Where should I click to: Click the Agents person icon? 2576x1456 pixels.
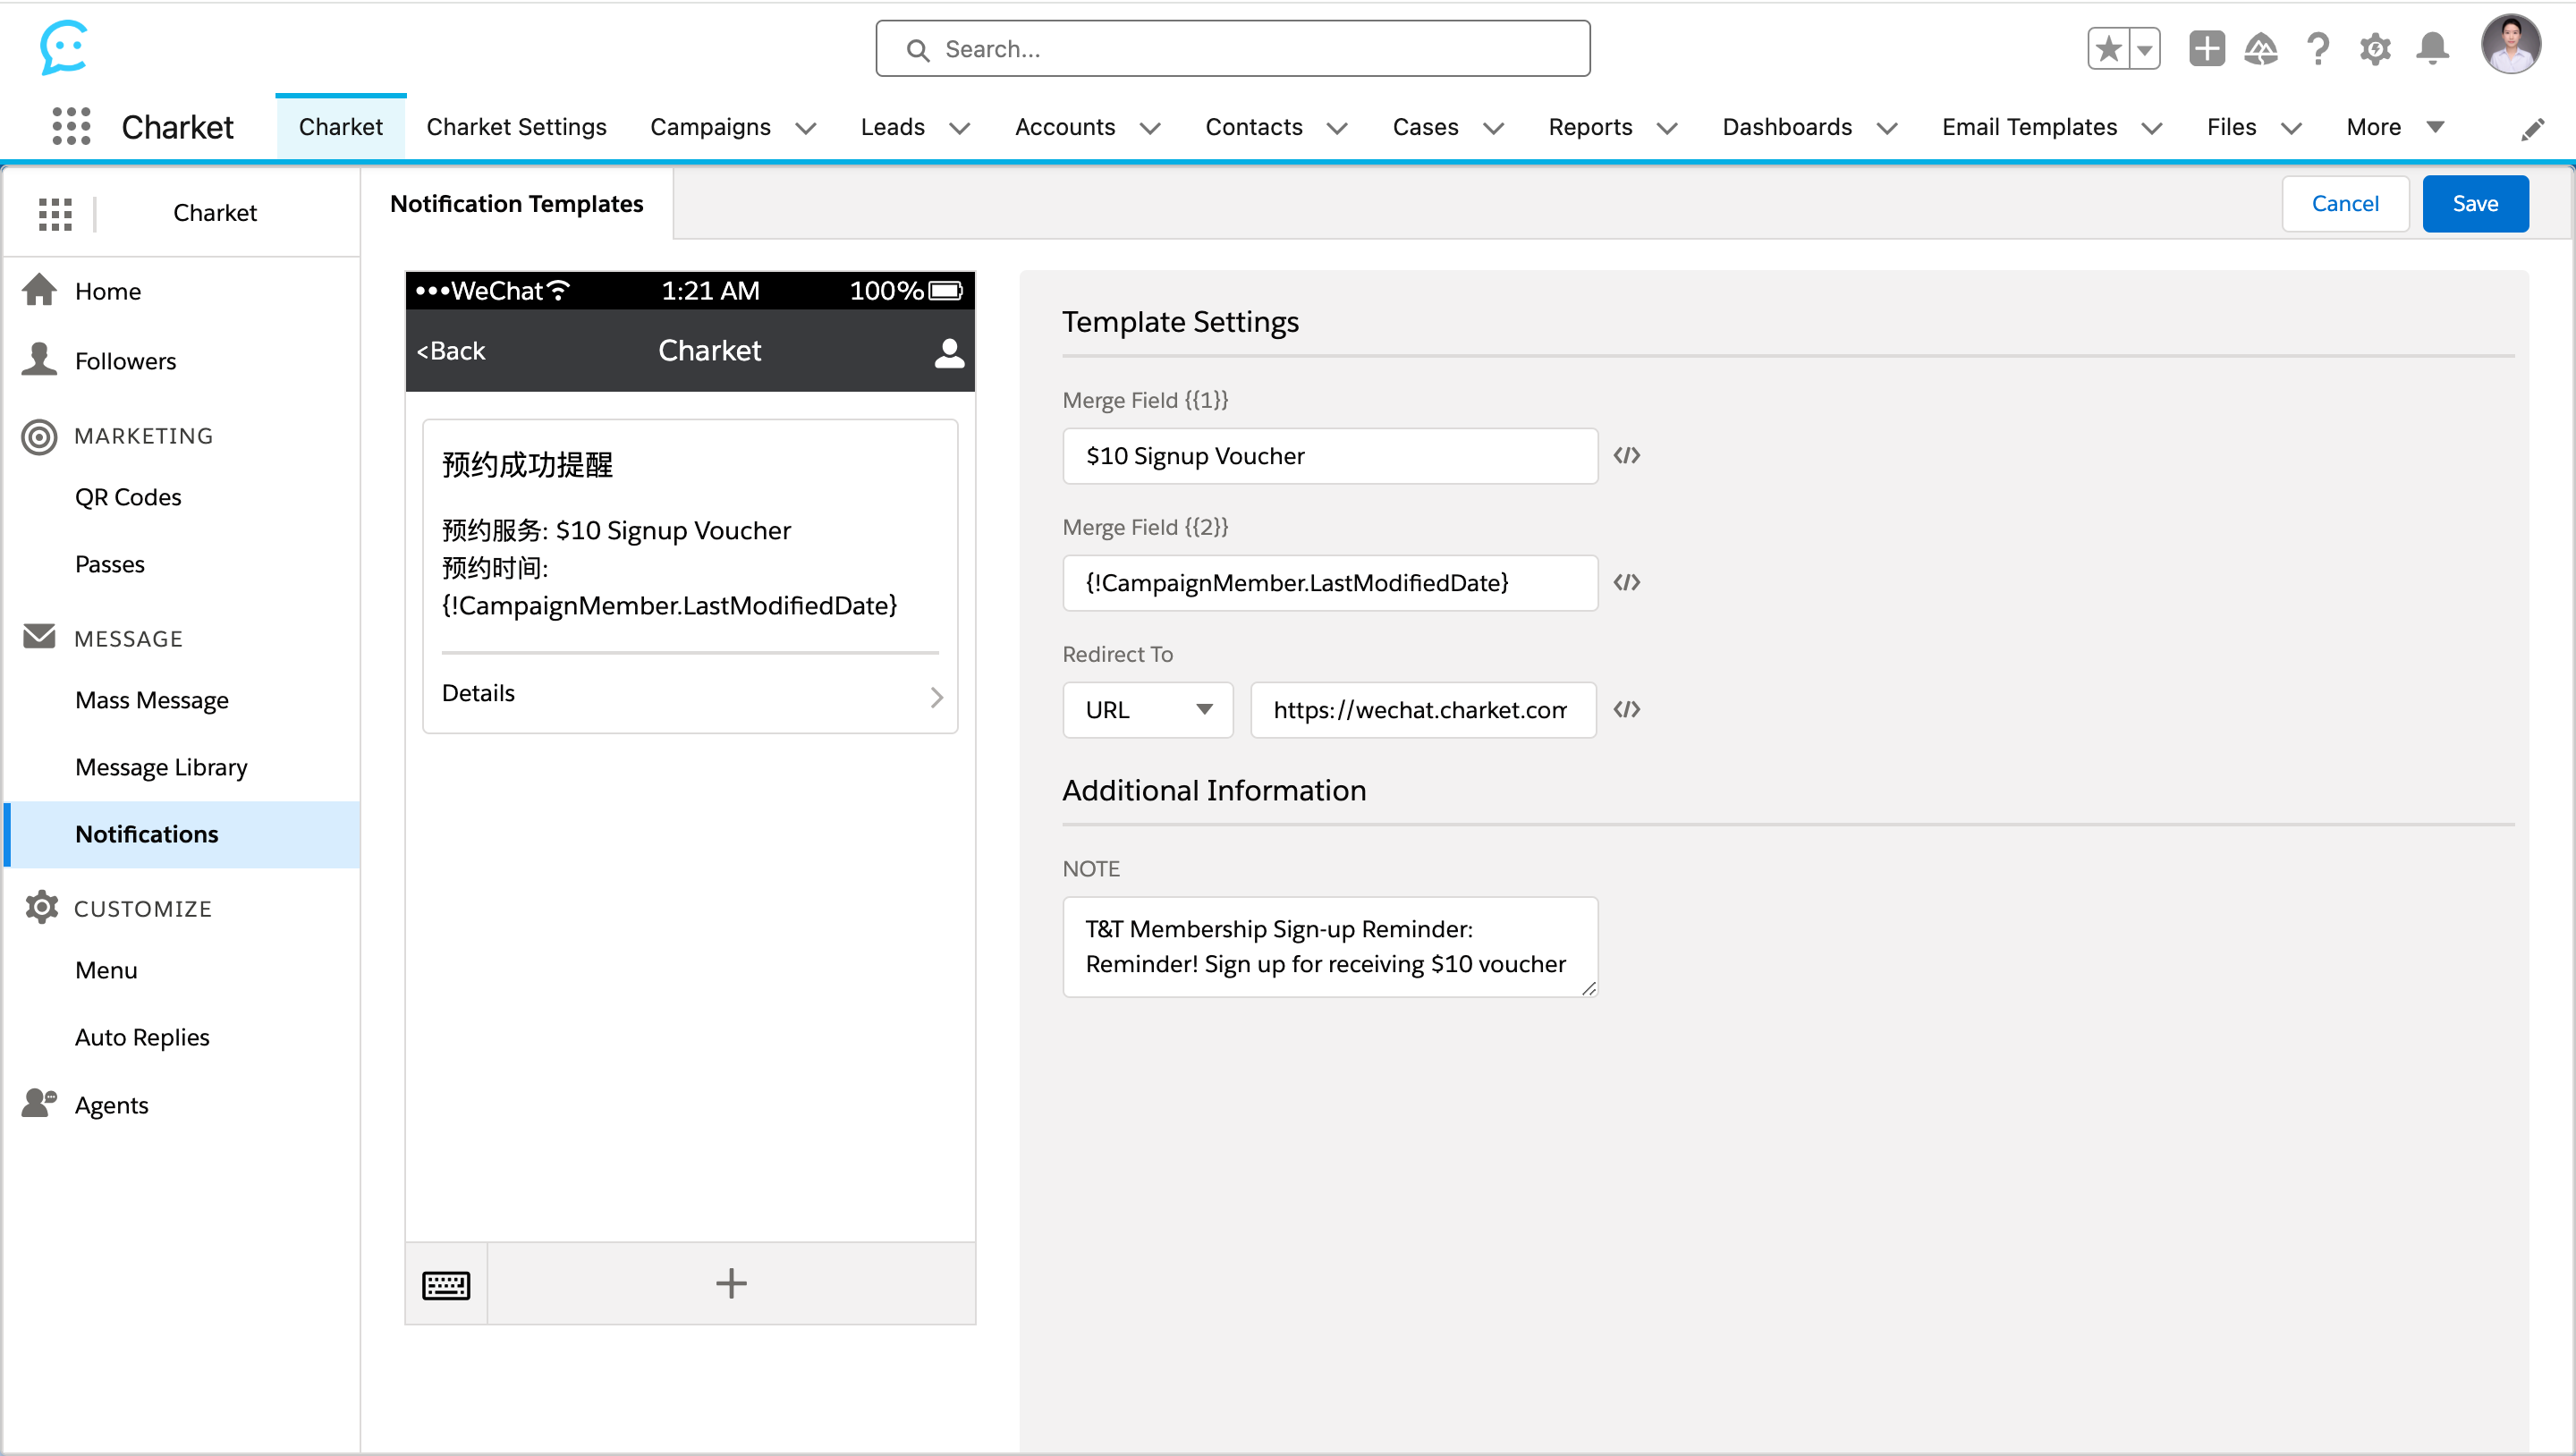[x=40, y=1103]
